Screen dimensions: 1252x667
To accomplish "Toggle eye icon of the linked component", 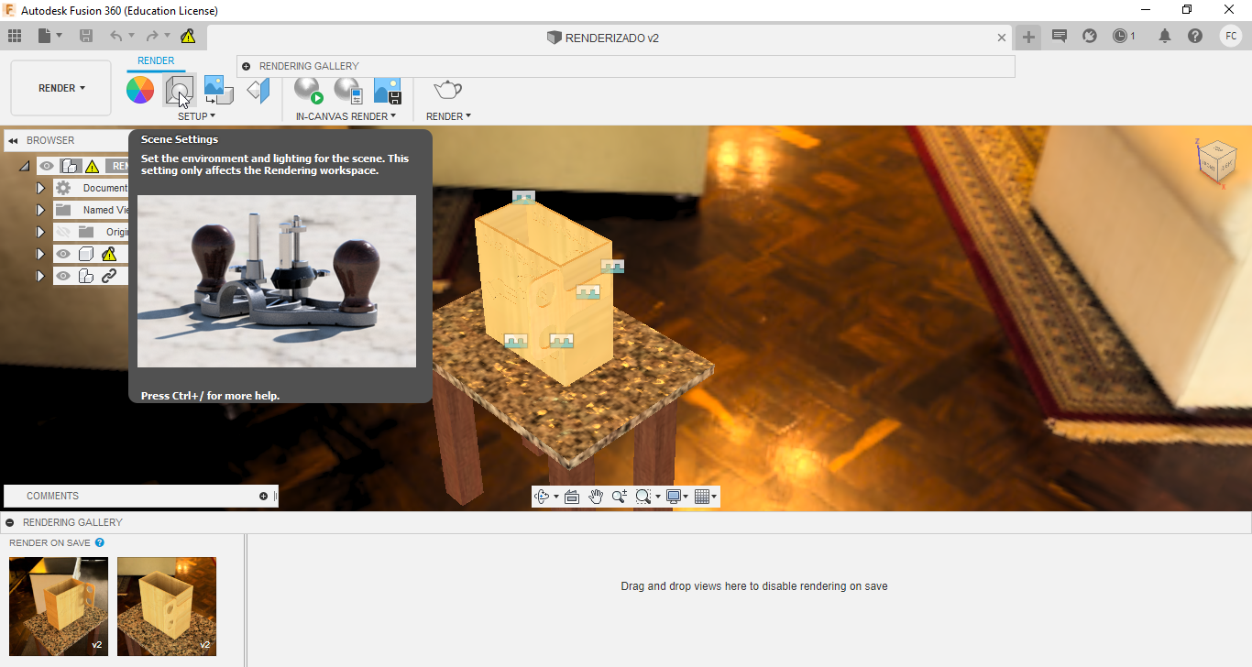I will [x=63, y=276].
